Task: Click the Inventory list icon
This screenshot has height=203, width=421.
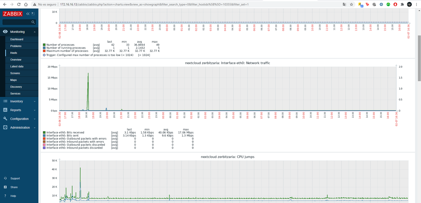Action: (5, 101)
